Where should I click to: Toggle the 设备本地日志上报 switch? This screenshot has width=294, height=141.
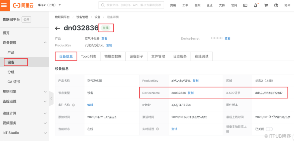pyautogui.click(x=269, y=129)
